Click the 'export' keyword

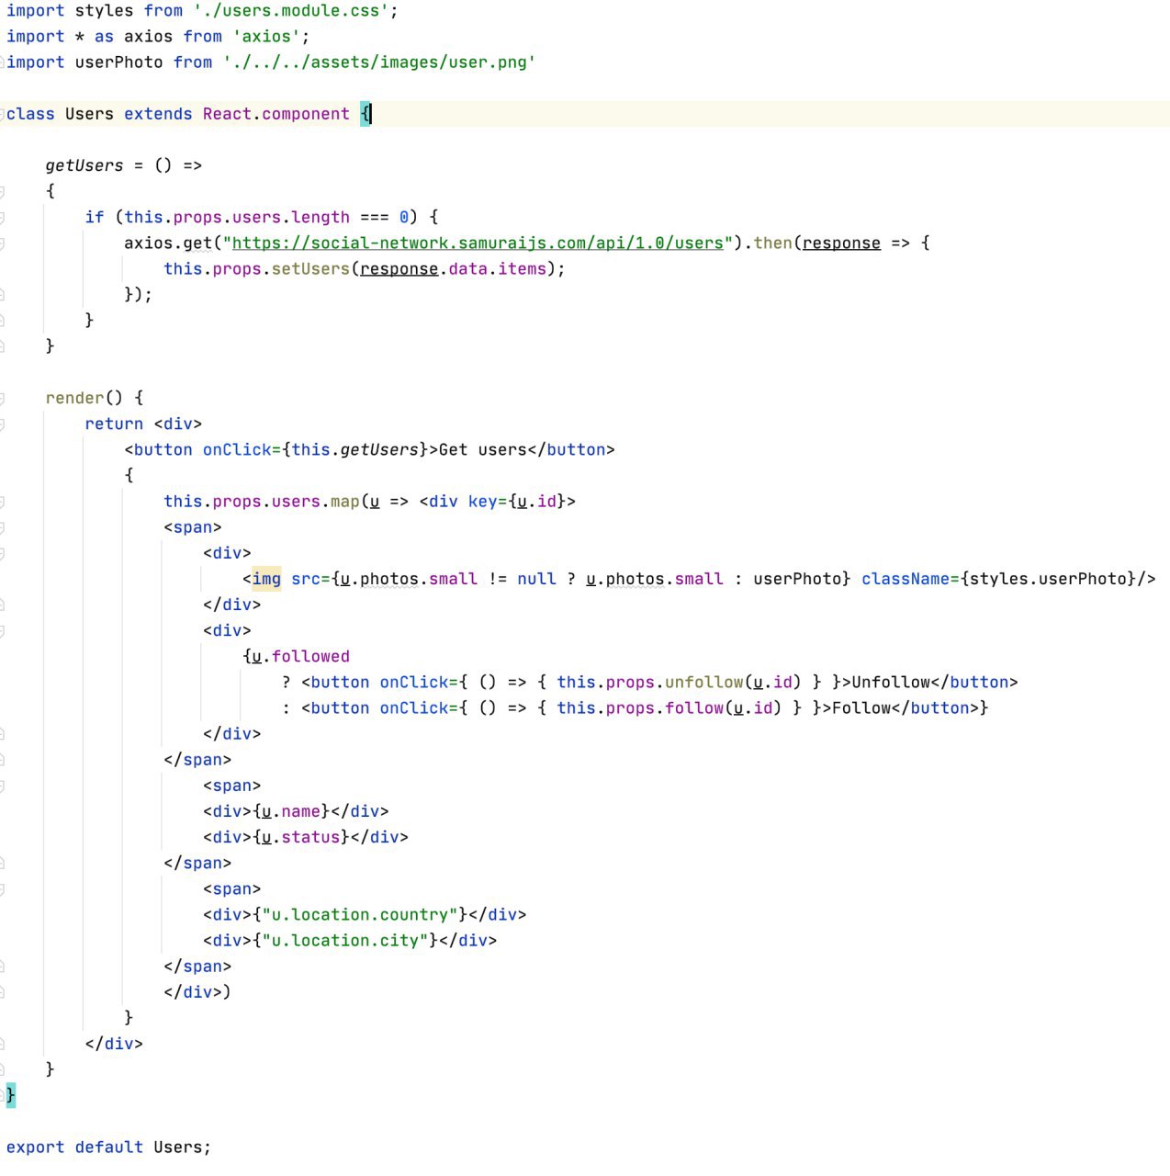(36, 1147)
